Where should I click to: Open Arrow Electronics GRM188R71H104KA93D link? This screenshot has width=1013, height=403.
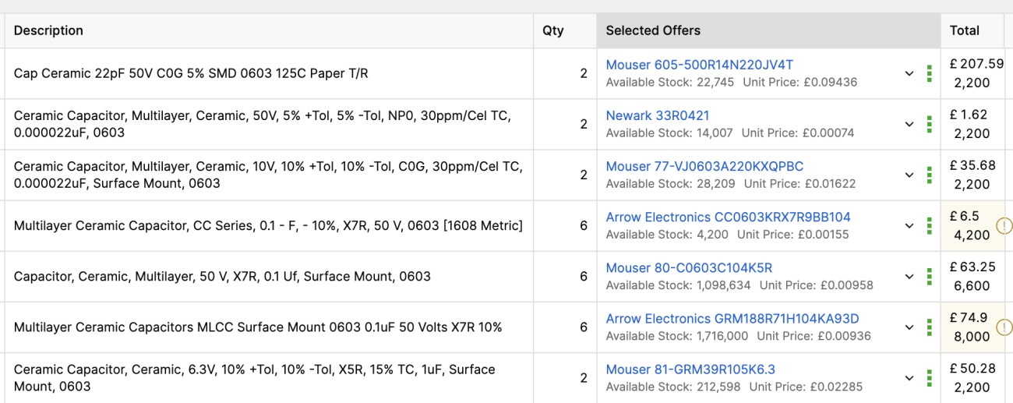(x=732, y=318)
